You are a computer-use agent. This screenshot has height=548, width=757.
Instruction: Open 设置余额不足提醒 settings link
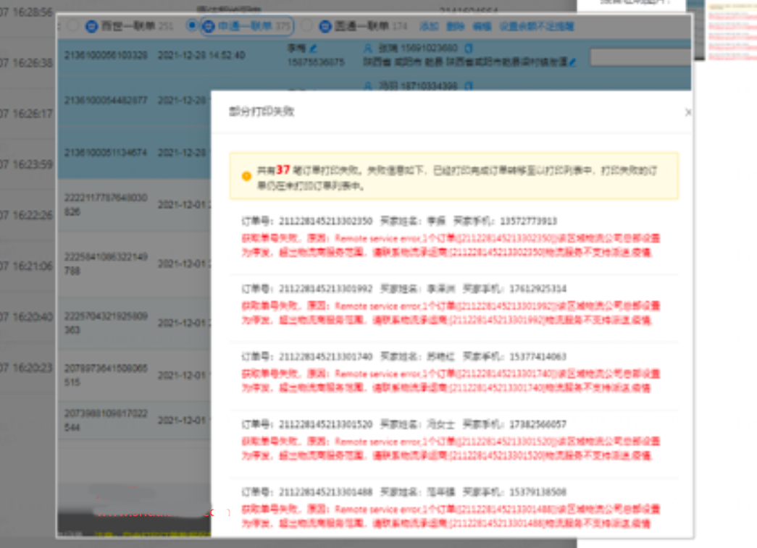click(536, 26)
